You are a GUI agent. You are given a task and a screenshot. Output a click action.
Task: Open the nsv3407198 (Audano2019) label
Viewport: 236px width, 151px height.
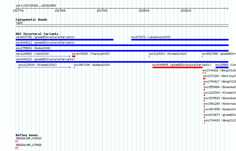(x=92, y=65)
